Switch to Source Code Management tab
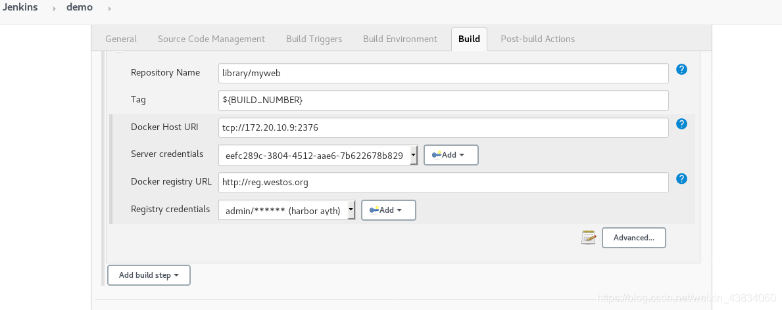Screen dimensions: 782x310 click(x=212, y=39)
